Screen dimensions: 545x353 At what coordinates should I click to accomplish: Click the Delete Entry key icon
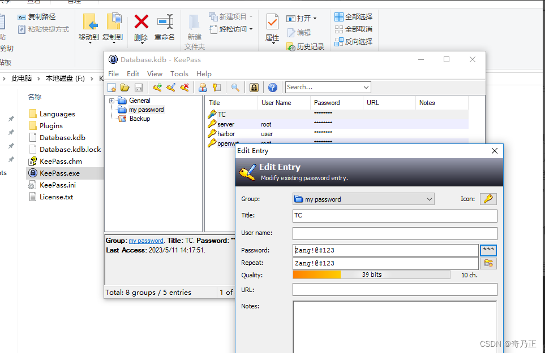tap(184, 88)
